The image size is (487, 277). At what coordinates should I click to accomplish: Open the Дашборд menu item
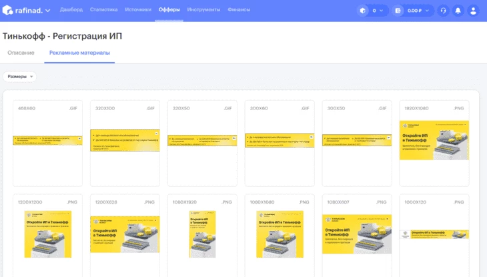[x=71, y=9]
